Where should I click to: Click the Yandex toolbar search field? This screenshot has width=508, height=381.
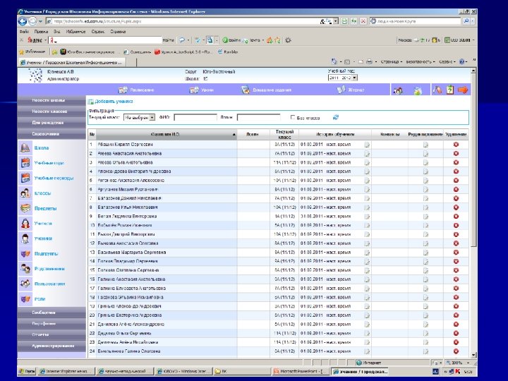point(105,40)
